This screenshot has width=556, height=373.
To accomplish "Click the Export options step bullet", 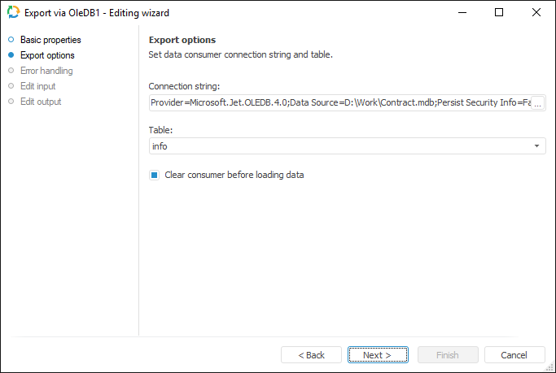I will (11, 55).
